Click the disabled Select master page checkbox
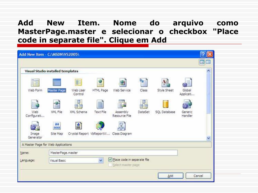The width and height of the screenshot is (258, 193). (x=110, y=165)
